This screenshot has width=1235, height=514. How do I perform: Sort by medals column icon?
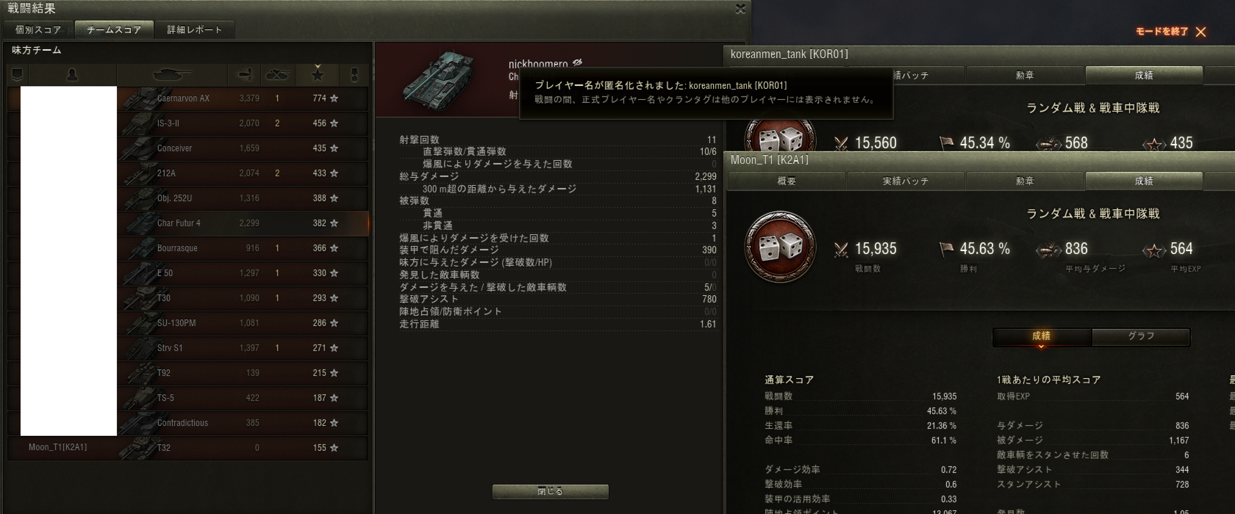point(354,75)
